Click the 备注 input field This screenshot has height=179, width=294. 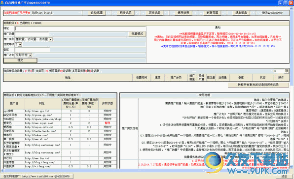32,50
